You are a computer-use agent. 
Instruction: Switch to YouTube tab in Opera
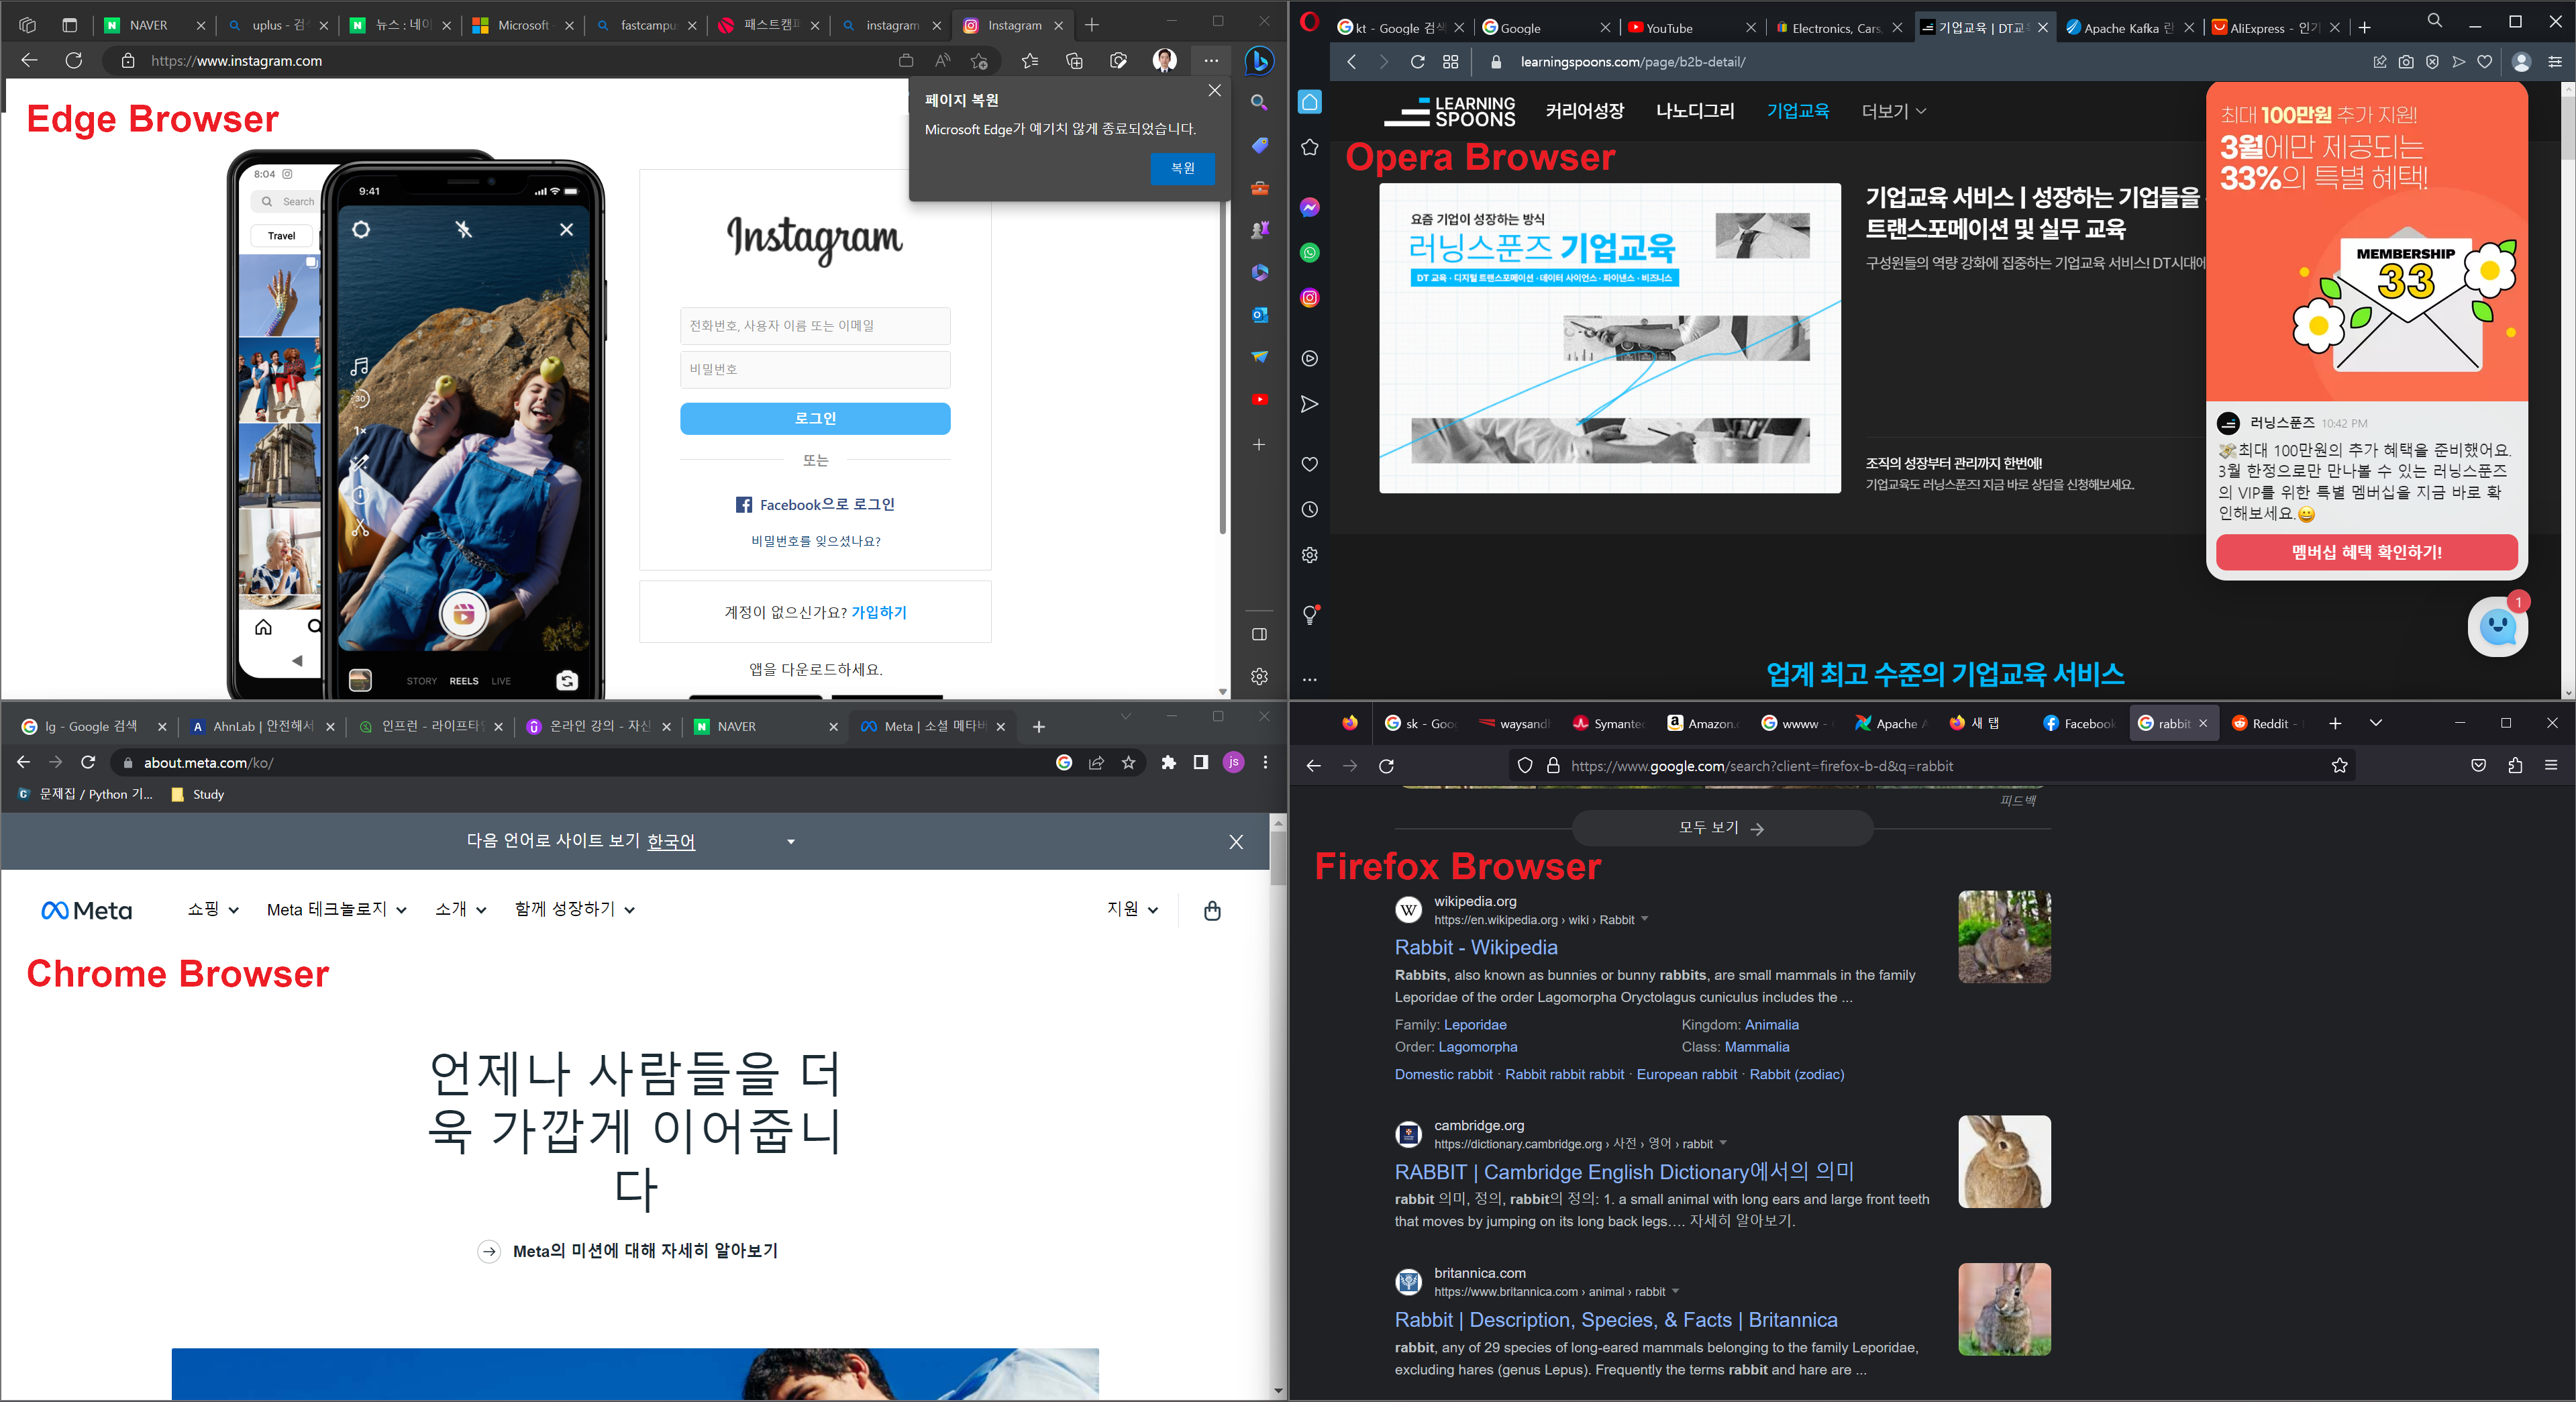[1690, 28]
